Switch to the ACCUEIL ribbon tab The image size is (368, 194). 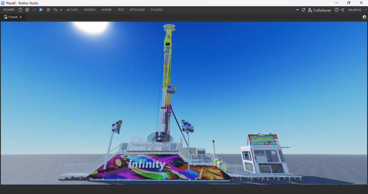(72, 10)
